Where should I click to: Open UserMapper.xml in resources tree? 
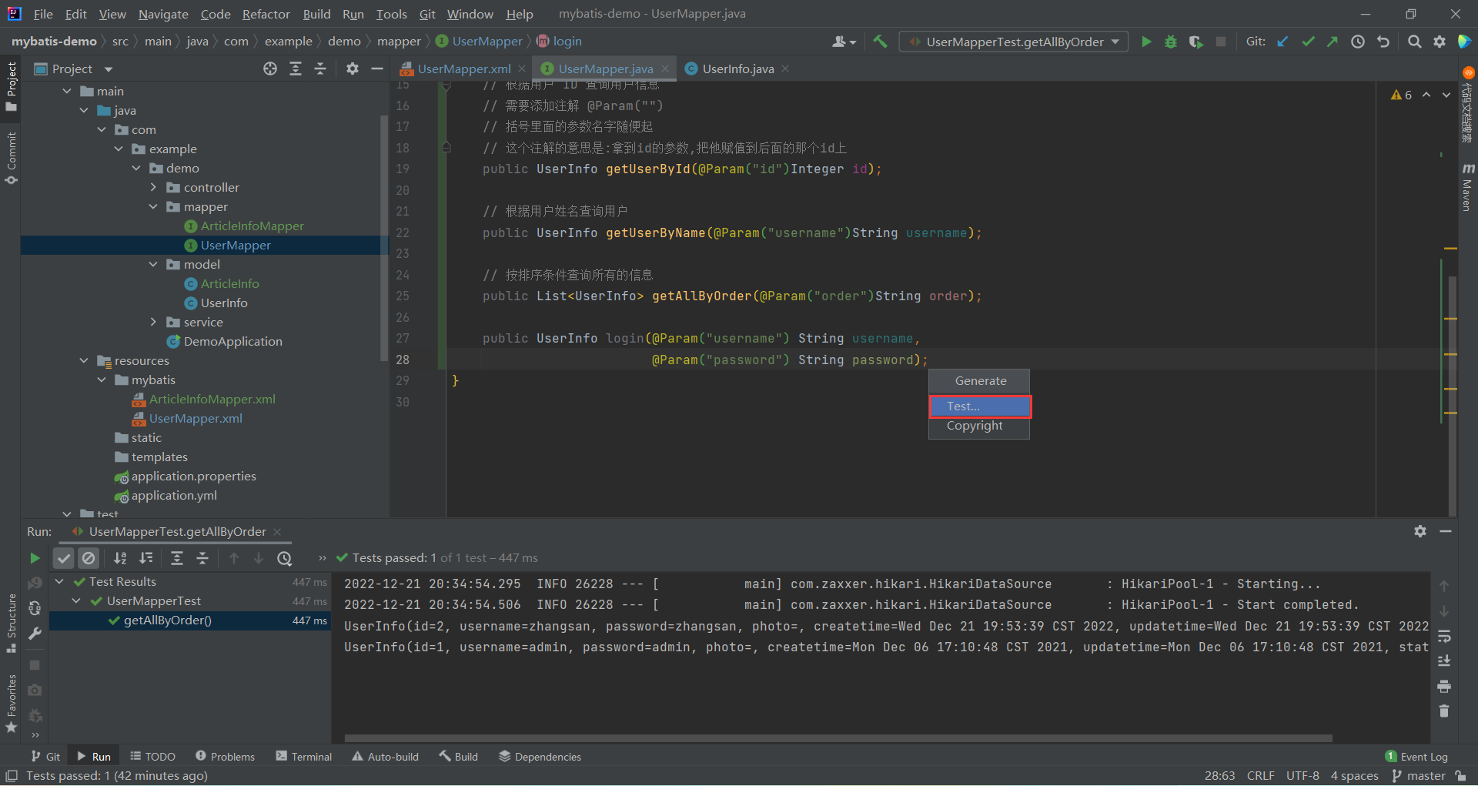click(x=195, y=418)
